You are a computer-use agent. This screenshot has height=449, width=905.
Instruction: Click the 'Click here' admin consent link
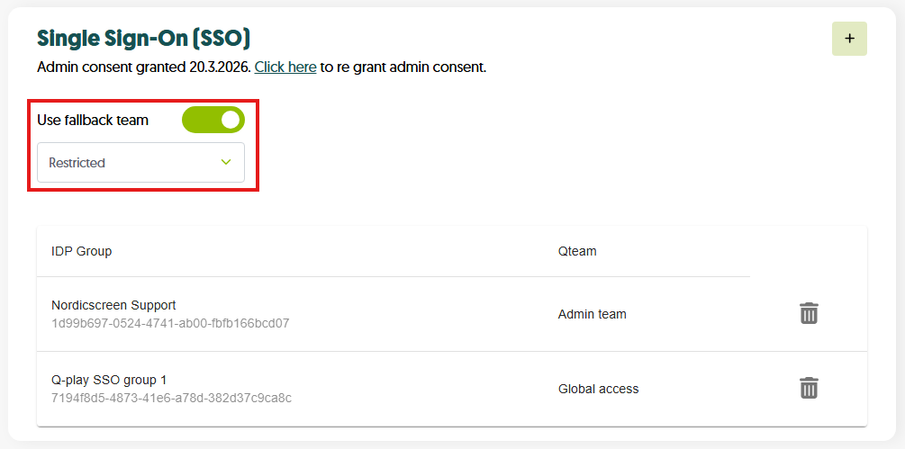[285, 67]
